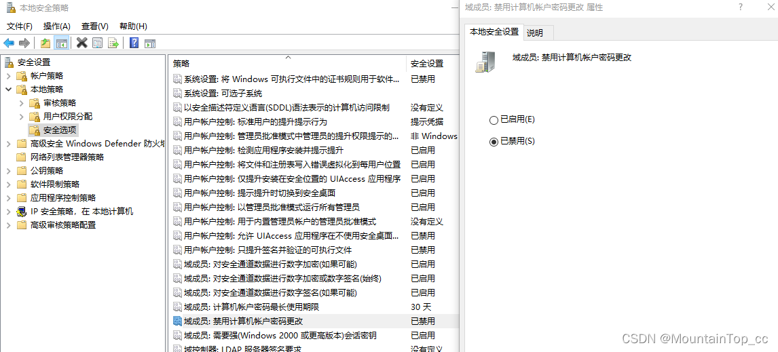Expand the 软件限制策略 tree node
The height and width of the screenshot is (352, 778).
(8, 184)
